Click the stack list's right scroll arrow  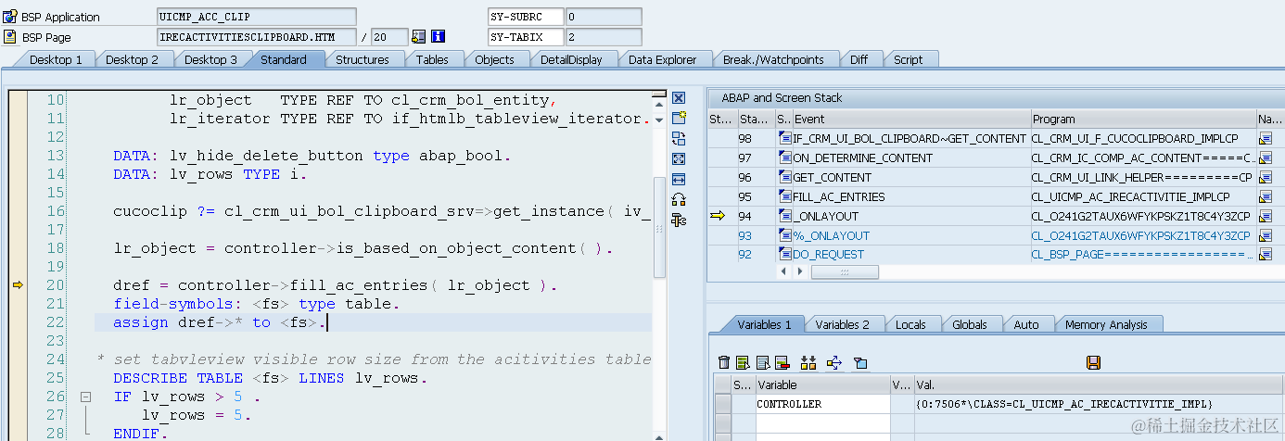point(800,271)
